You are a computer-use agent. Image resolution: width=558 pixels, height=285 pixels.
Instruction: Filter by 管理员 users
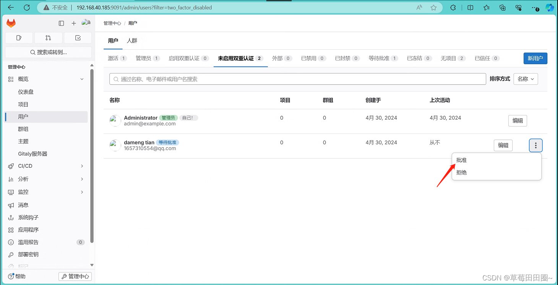point(148,58)
